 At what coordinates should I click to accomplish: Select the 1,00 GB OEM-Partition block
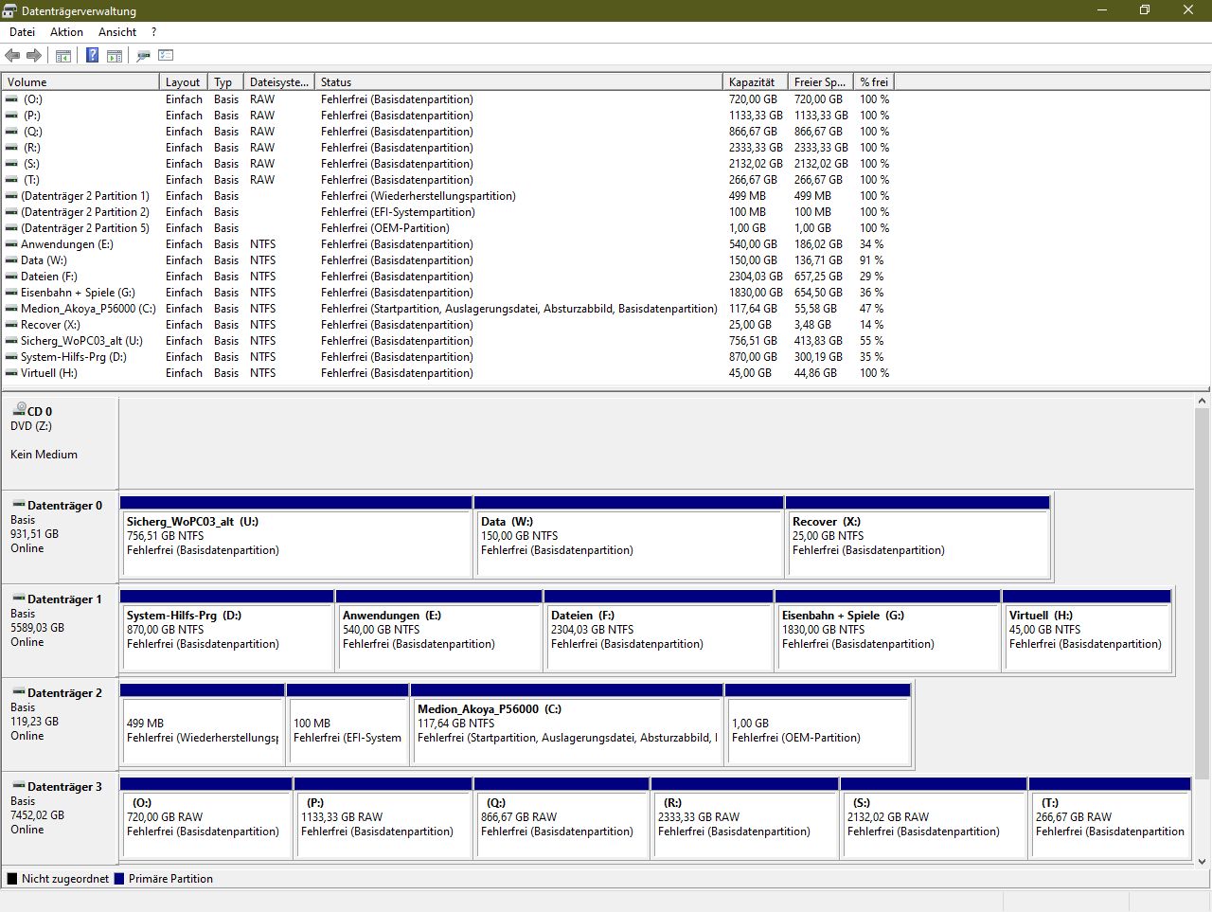818,724
